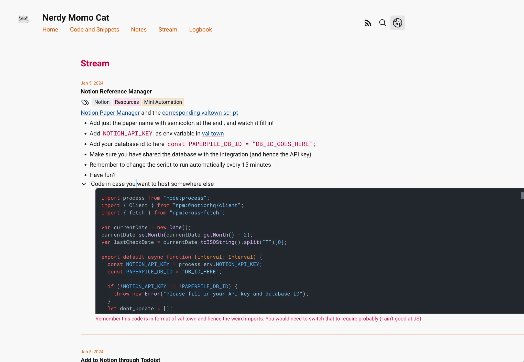Select the pink Resources tag

pyautogui.click(x=127, y=102)
